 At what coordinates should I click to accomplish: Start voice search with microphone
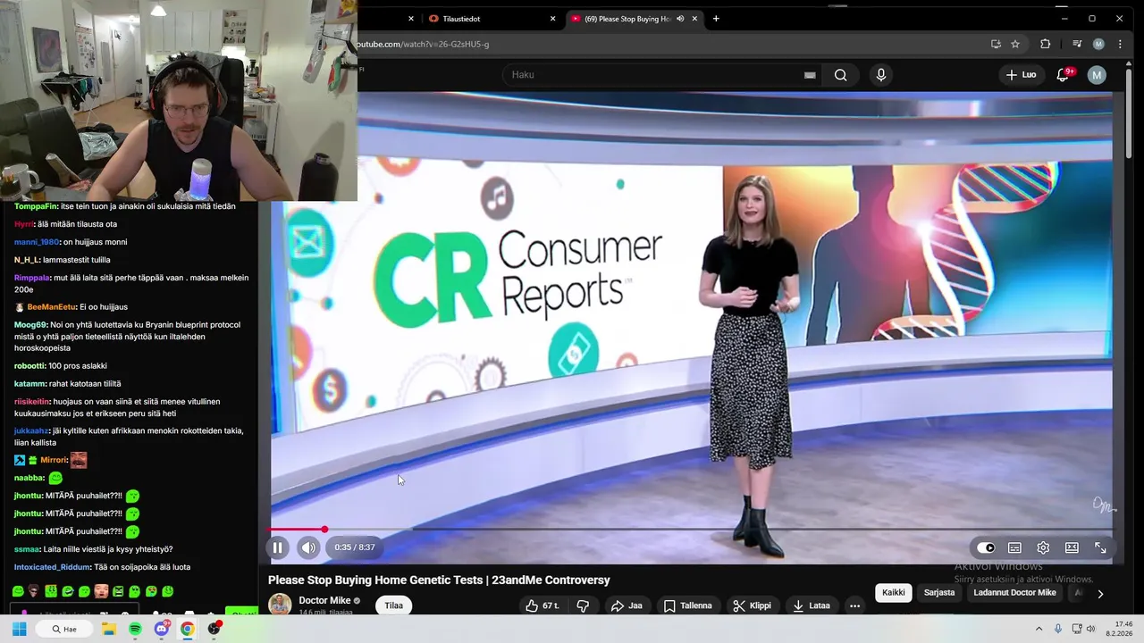881,75
